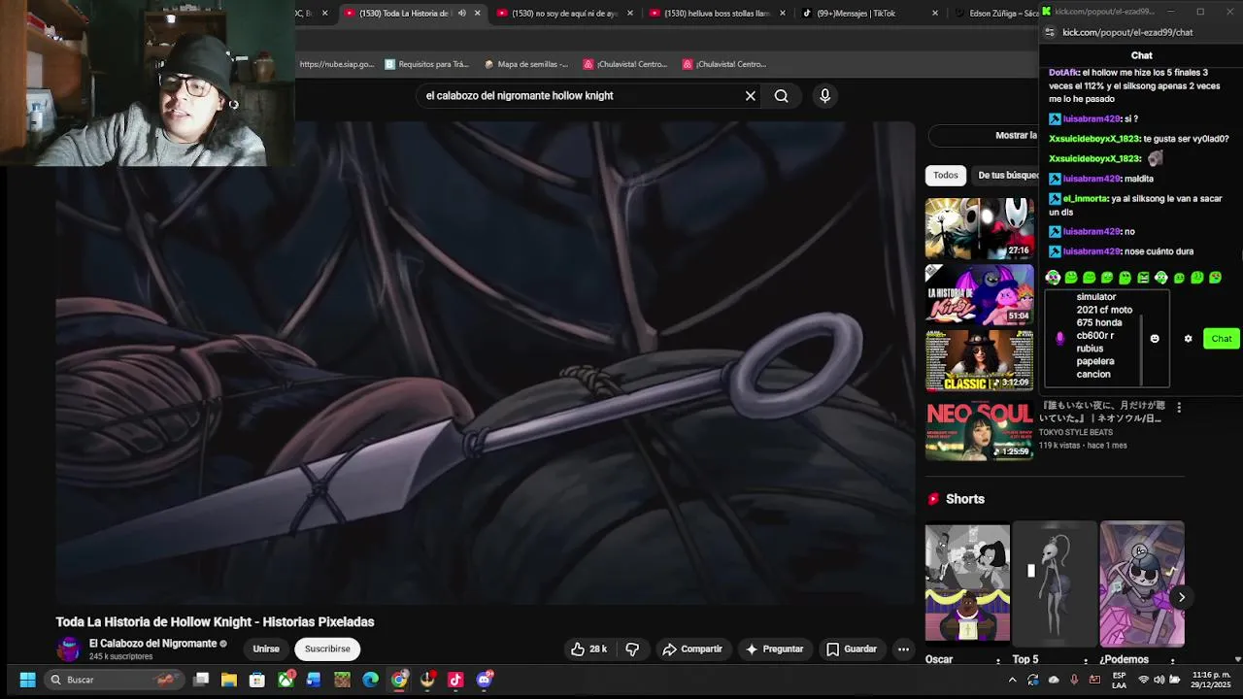Clear the YouTube search box text

tap(750, 96)
